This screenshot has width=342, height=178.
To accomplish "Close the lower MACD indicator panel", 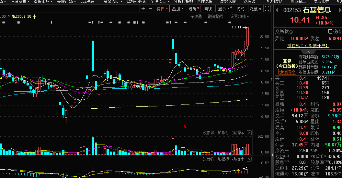I will [x=249, y=159].
